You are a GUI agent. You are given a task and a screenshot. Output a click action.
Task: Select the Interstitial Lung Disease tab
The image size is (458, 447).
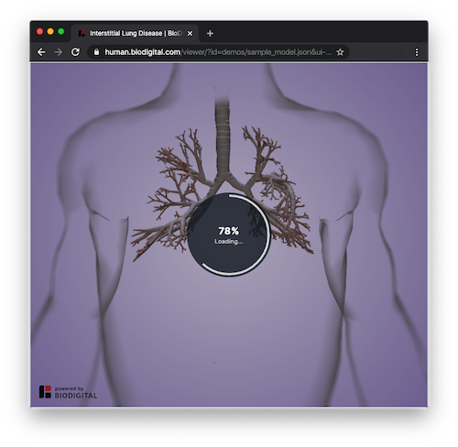pos(136,33)
